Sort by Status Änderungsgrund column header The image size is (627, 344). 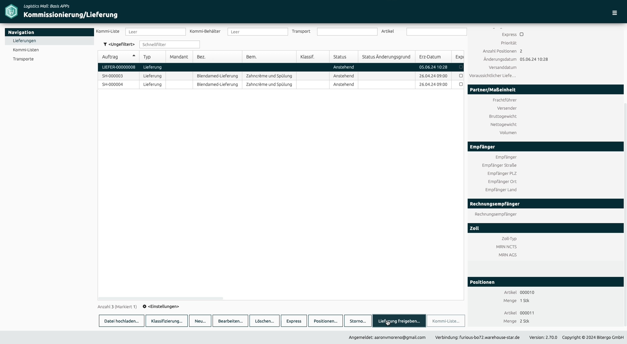click(387, 57)
